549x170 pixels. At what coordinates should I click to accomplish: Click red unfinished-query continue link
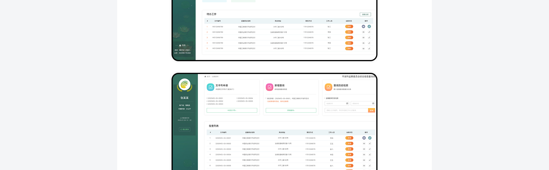(278, 101)
